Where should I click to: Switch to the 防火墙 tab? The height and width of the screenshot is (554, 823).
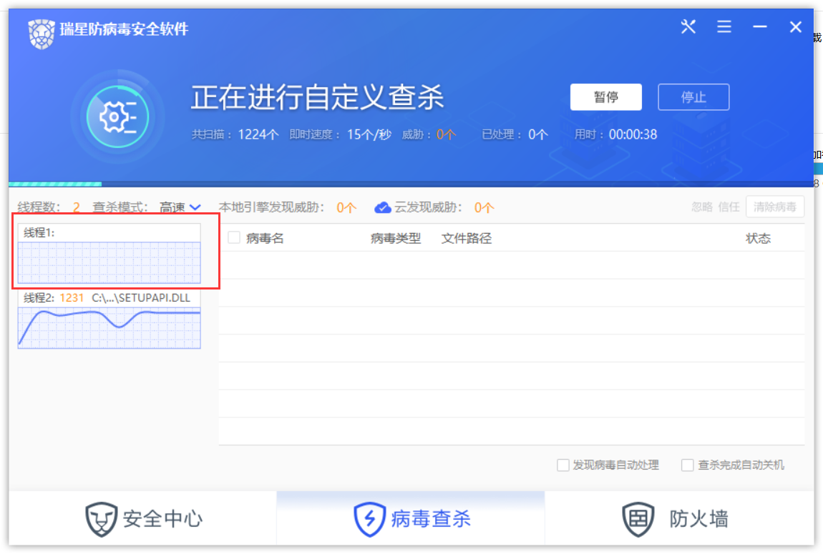click(679, 519)
